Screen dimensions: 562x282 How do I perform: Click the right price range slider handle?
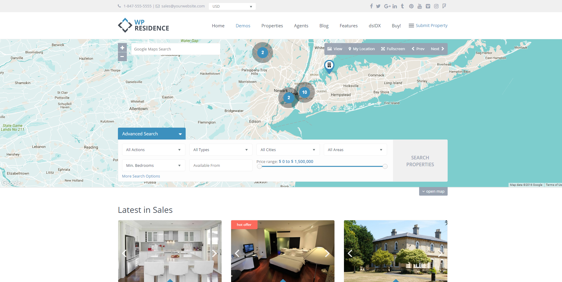tap(385, 167)
